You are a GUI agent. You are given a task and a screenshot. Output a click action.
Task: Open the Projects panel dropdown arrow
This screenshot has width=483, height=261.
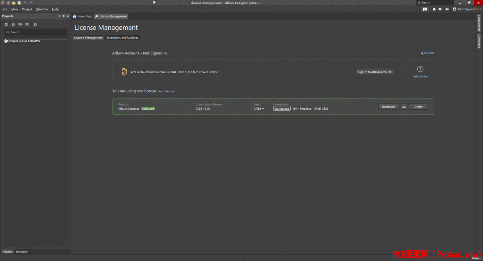pos(60,16)
